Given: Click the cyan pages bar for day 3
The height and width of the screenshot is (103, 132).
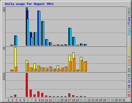Looking at the screenshot, I should (x=16, y=41).
